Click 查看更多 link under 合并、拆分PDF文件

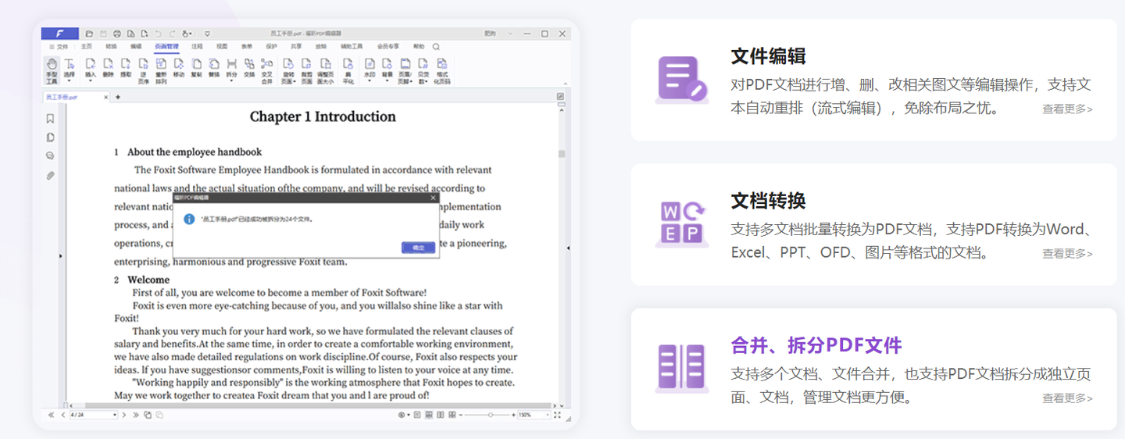pyautogui.click(x=1067, y=398)
